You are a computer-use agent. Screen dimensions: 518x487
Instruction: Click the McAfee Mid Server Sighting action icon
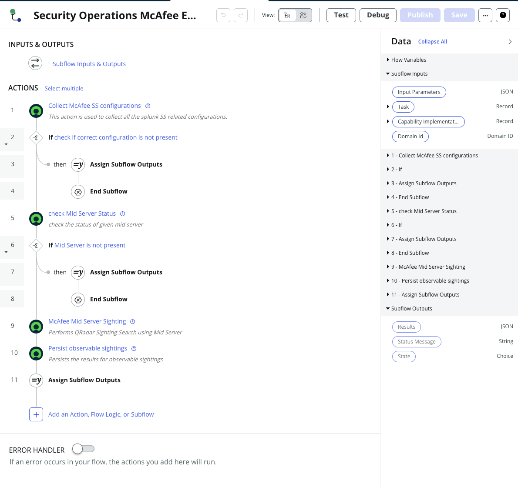pos(36,327)
